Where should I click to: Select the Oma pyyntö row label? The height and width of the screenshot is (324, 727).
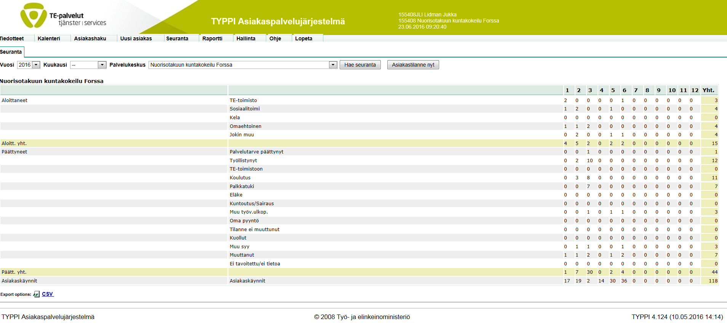pos(244,221)
